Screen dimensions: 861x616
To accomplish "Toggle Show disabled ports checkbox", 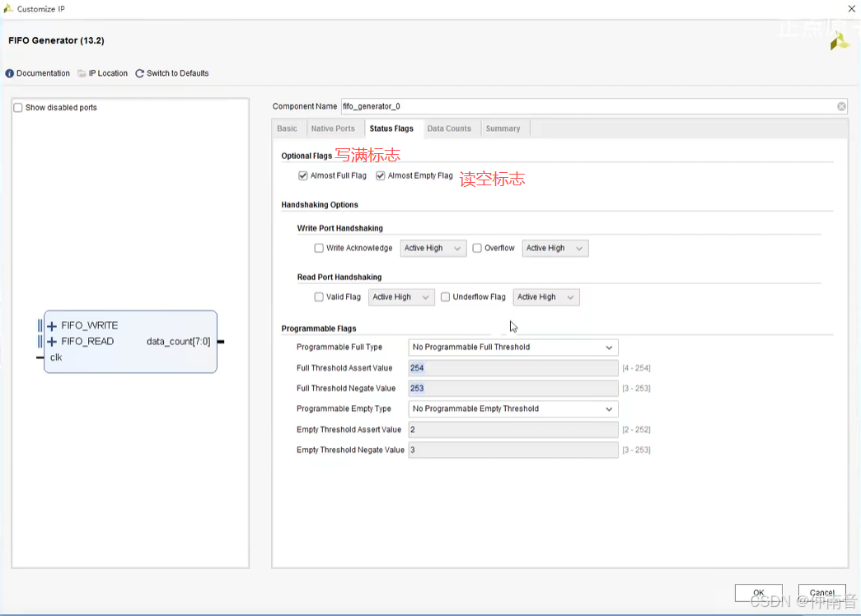I will click(18, 108).
